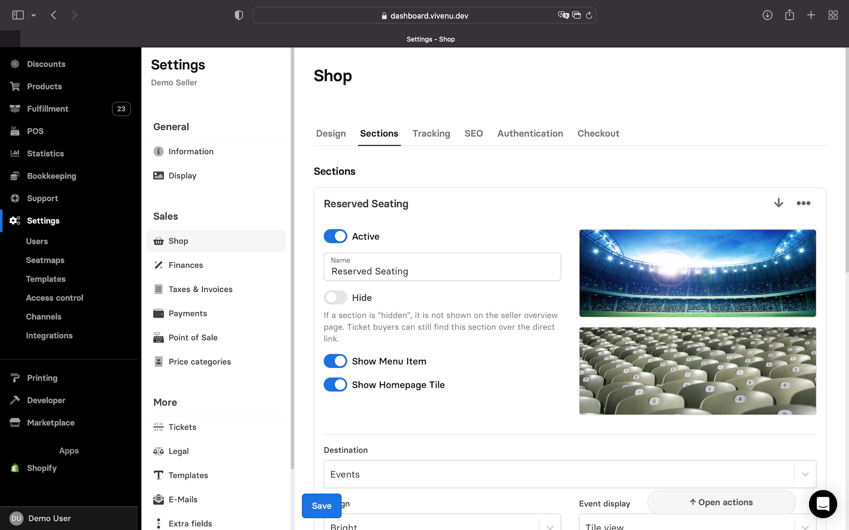Open the chat support bubble icon

822,503
